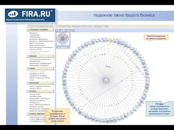The width and height of the screenshot is (174, 130).
Task: Click the FIRA.RU logo
Action: (30, 15)
